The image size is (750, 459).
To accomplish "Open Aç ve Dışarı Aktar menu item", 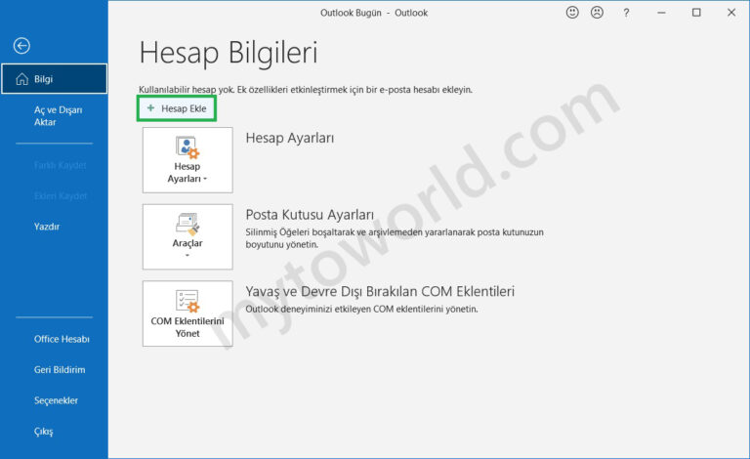I will coord(58,115).
